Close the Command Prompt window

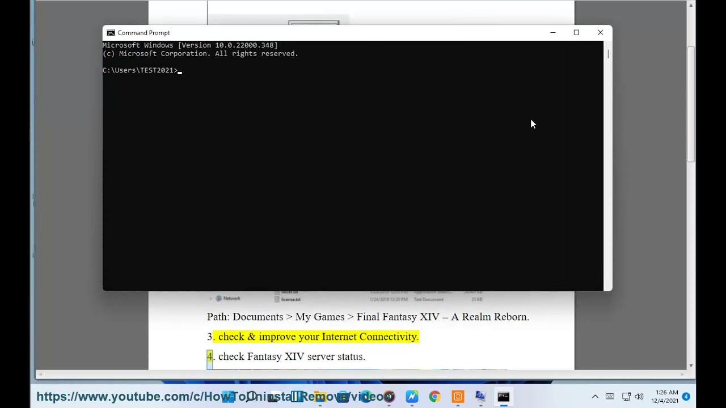pos(600,33)
